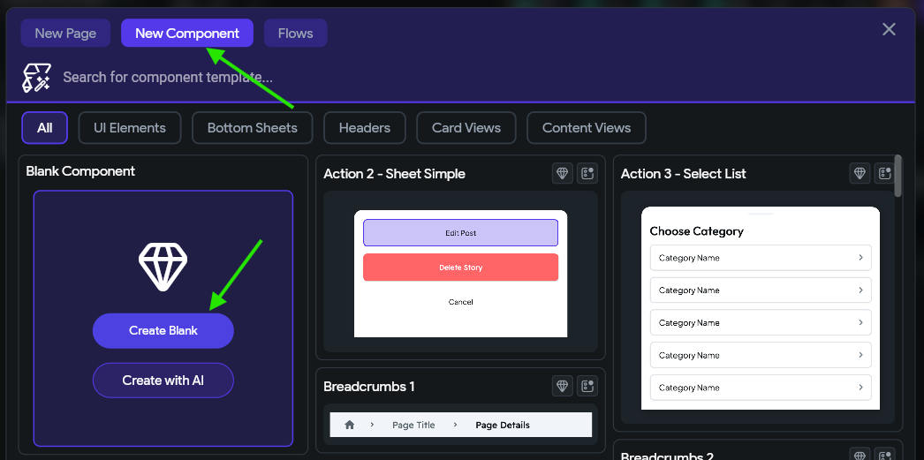Click the preview icon on Breadcrumbs 1
This screenshot has height=460, width=924.
coord(587,386)
